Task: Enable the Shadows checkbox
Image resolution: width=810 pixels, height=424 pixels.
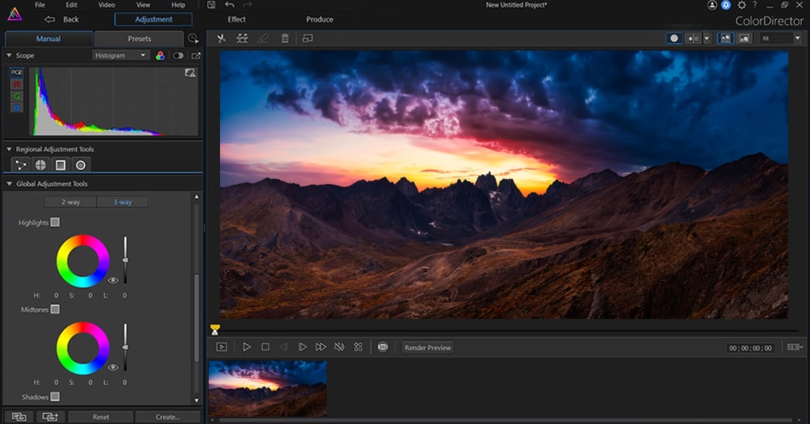Action: (x=55, y=397)
